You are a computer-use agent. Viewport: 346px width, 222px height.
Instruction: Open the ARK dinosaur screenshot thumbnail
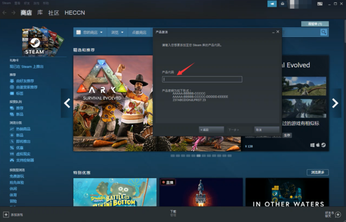click(x=304, y=86)
